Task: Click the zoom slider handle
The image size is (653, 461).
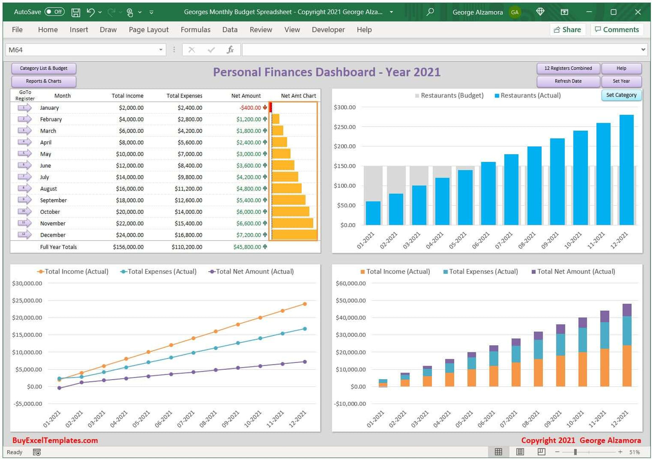Action: click(x=575, y=452)
